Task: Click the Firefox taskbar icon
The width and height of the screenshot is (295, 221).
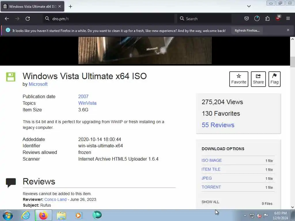Action: [x=43, y=215]
